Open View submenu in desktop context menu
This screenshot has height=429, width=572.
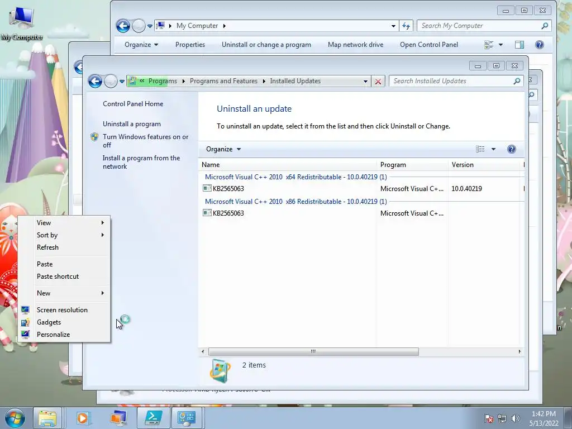[x=64, y=222]
